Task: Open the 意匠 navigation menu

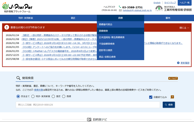Action: pos(73,18)
